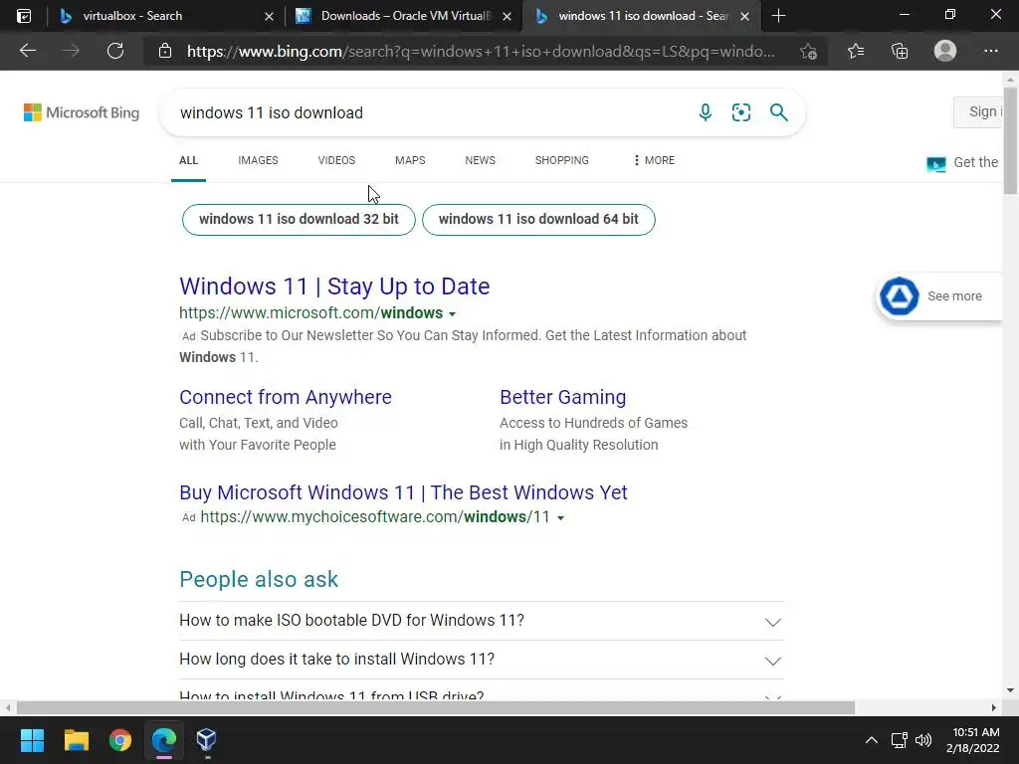The image size is (1019, 764).
Task: Click the horizontal scrollbar thumb
Action: point(436,707)
